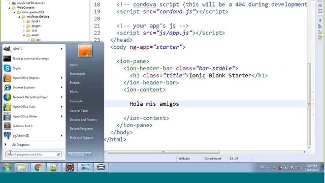Open Devices and Printers
Image resolution: width=325 pixels, height=183 pixels.
pyautogui.click(x=83, y=120)
